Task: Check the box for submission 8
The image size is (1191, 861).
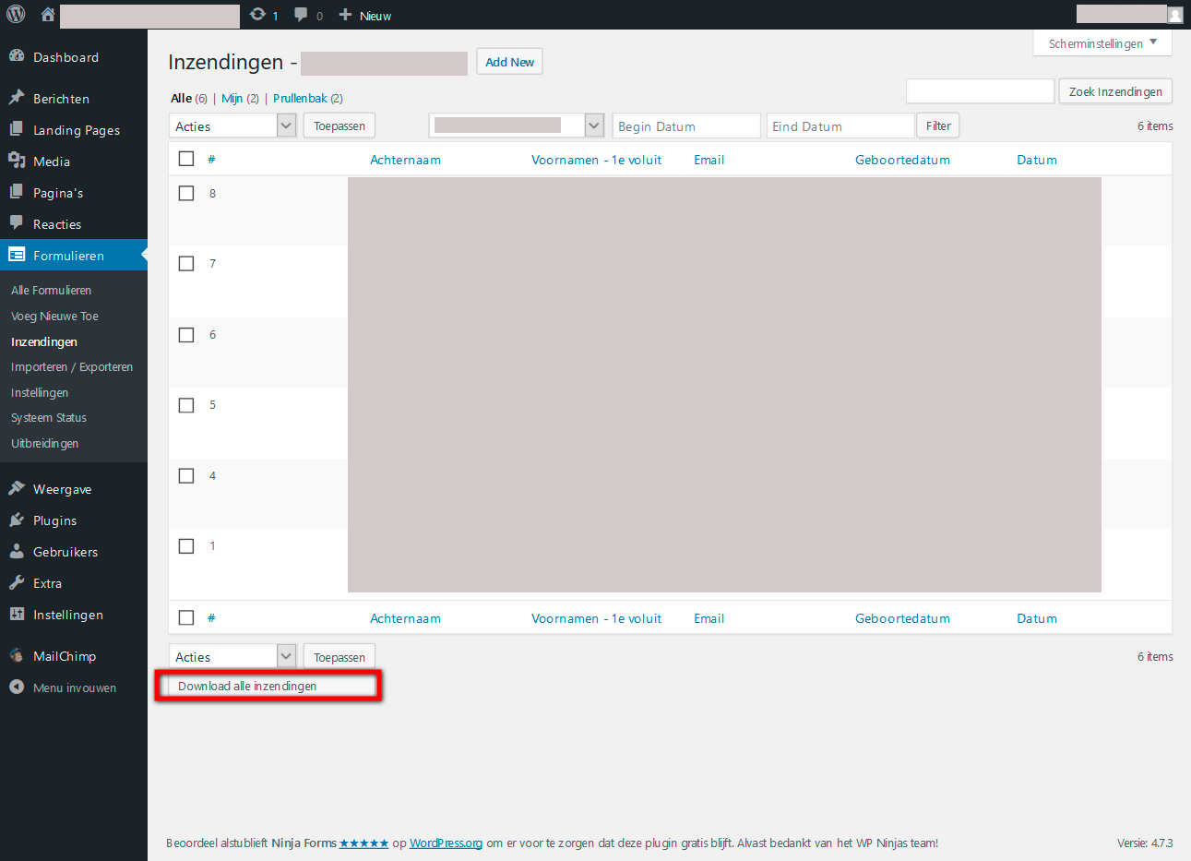Action: tap(186, 193)
